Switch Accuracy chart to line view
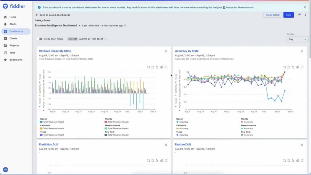Screen dimensions: 311x175 pos(293,67)
